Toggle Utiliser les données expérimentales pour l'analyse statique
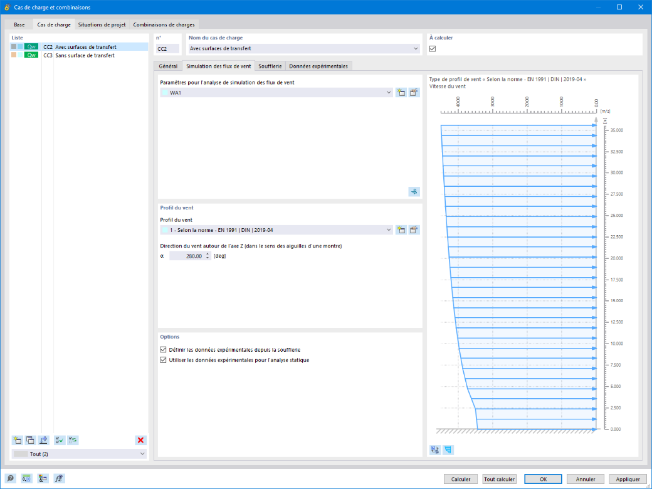 tap(163, 360)
